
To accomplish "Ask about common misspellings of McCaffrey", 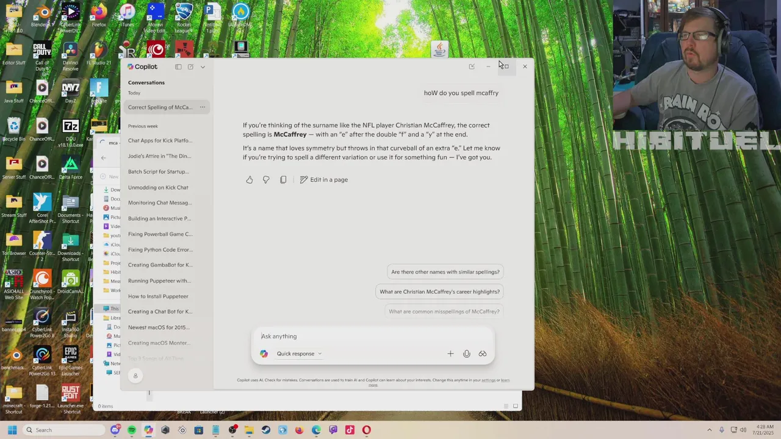I will pyautogui.click(x=444, y=312).
